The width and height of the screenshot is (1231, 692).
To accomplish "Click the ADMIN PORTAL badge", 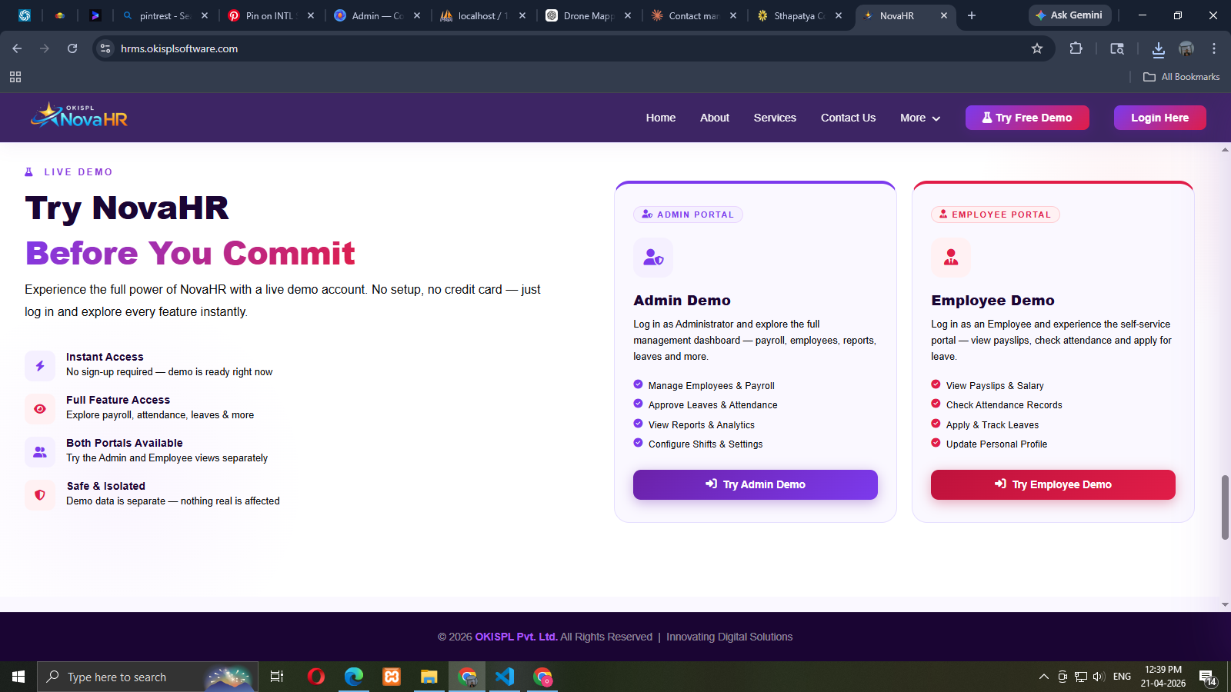I will (688, 215).
